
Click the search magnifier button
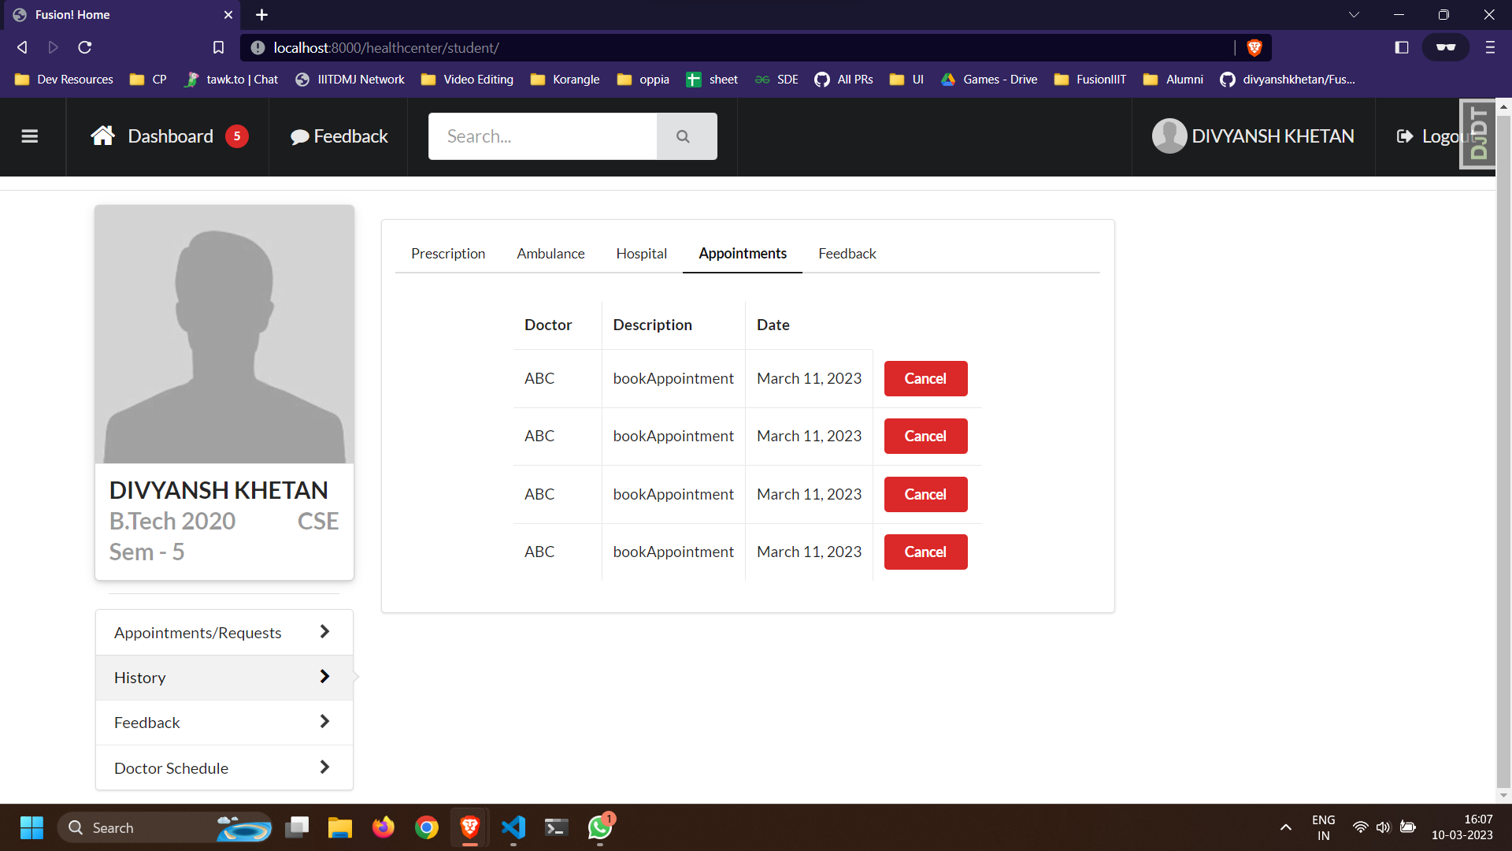point(684,136)
